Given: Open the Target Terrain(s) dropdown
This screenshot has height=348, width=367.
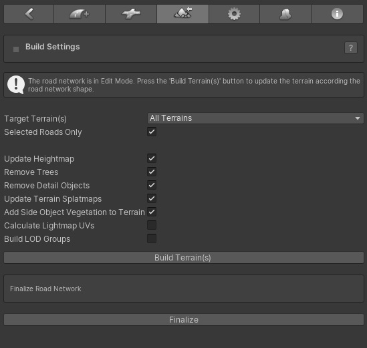Looking at the screenshot, I should pyautogui.click(x=255, y=118).
